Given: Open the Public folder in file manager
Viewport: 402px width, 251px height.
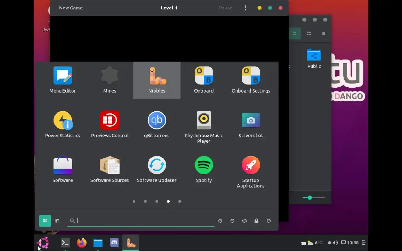Looking at the screenshot, I should coord(314,58).
